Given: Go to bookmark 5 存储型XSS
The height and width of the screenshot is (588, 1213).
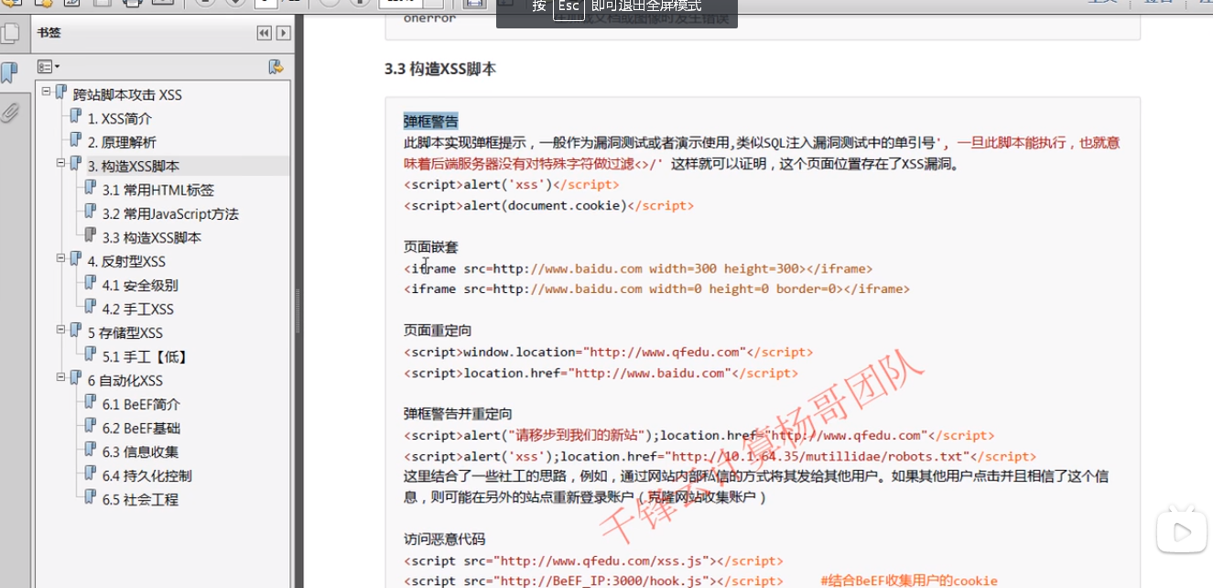Looking at the screenshot, I should pos(125,333).
